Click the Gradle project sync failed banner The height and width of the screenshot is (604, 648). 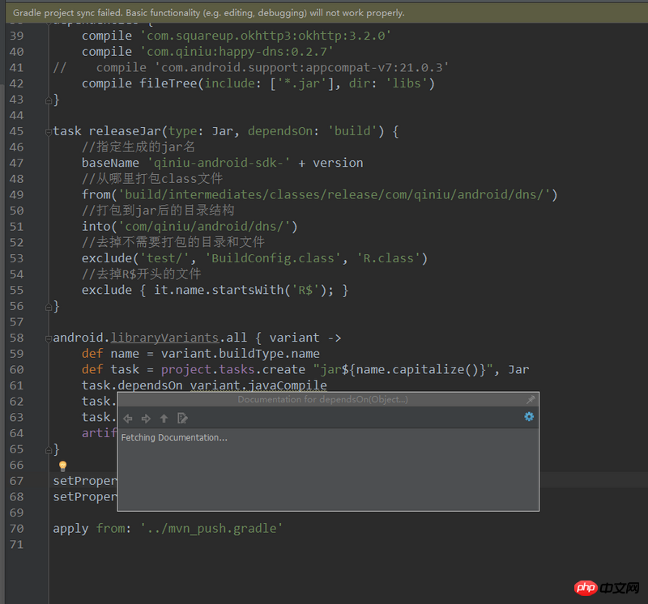pos(209,13)
